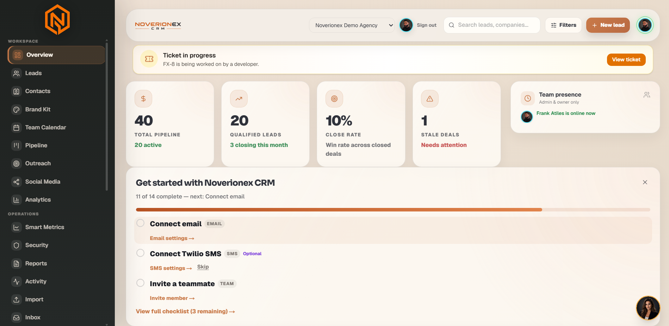Mark the Connect email step as complete
The image size is (669, 326).
(x=140, y=223)
